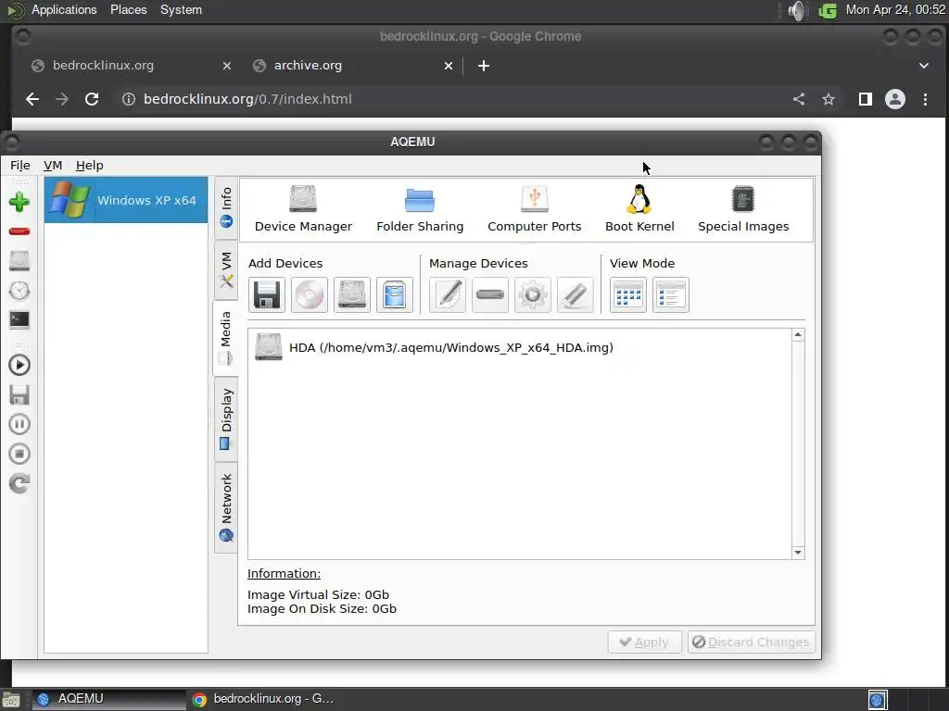Expand Chrome tab search chevron
The height and width of the screenshot is (711, 949).
click(924, 66)
